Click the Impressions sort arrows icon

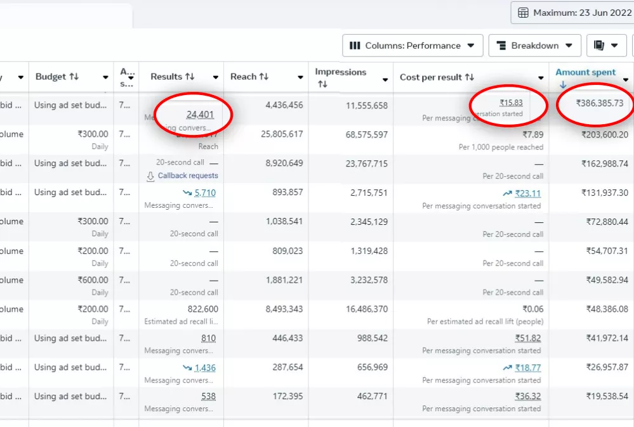[320, 84]
